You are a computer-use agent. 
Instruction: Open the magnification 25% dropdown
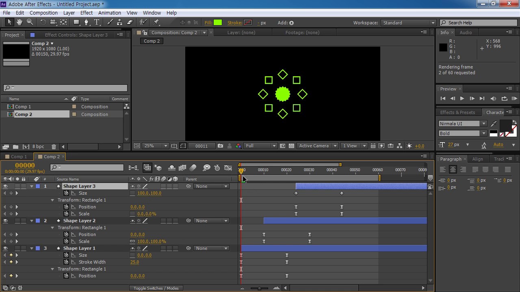tap(155, 146)
